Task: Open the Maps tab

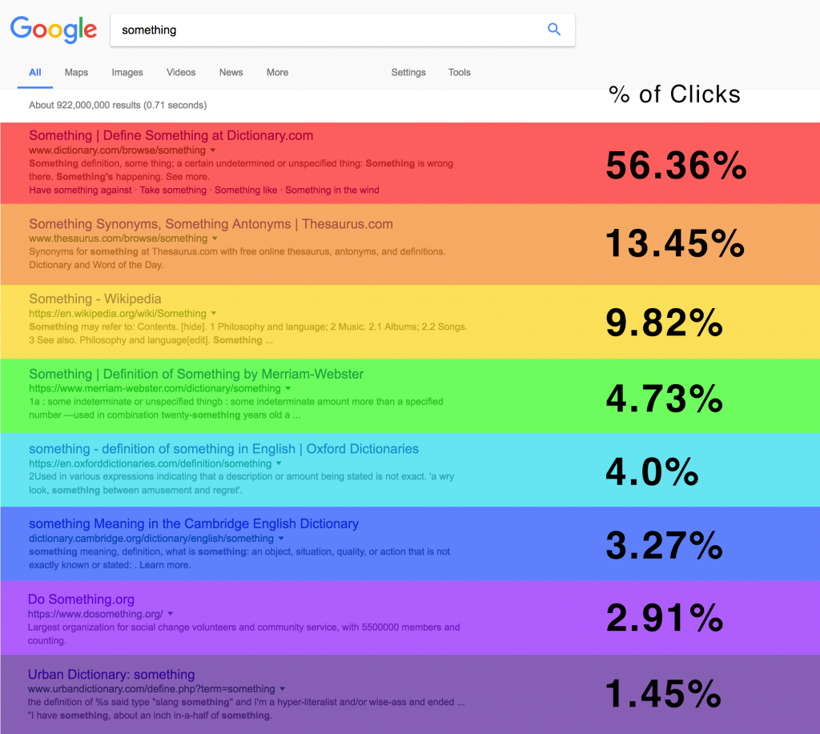Action: [x=76, y=72]
